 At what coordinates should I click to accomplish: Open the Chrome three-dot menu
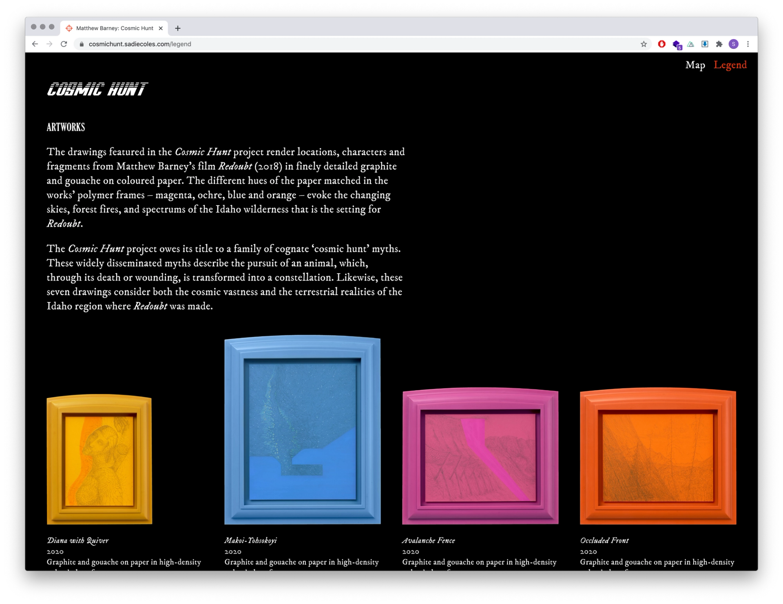(748, 44)
